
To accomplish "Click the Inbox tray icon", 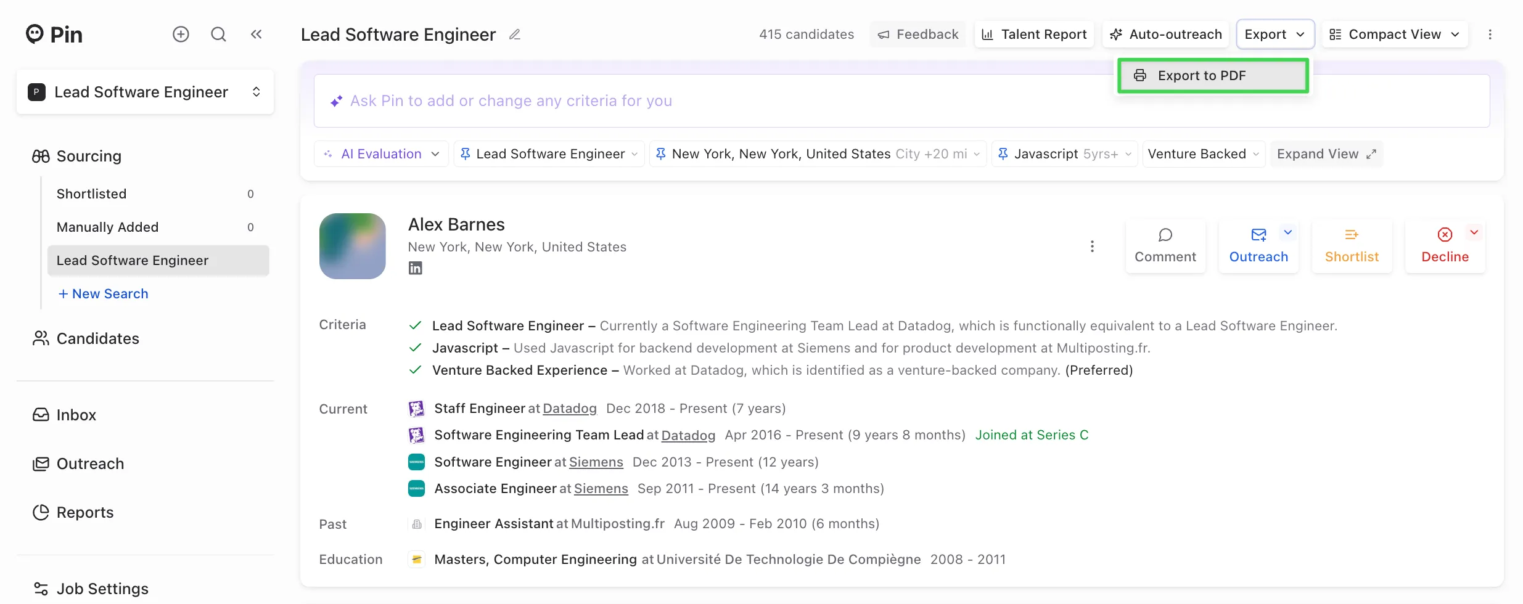I will click(x=41, y=415).
